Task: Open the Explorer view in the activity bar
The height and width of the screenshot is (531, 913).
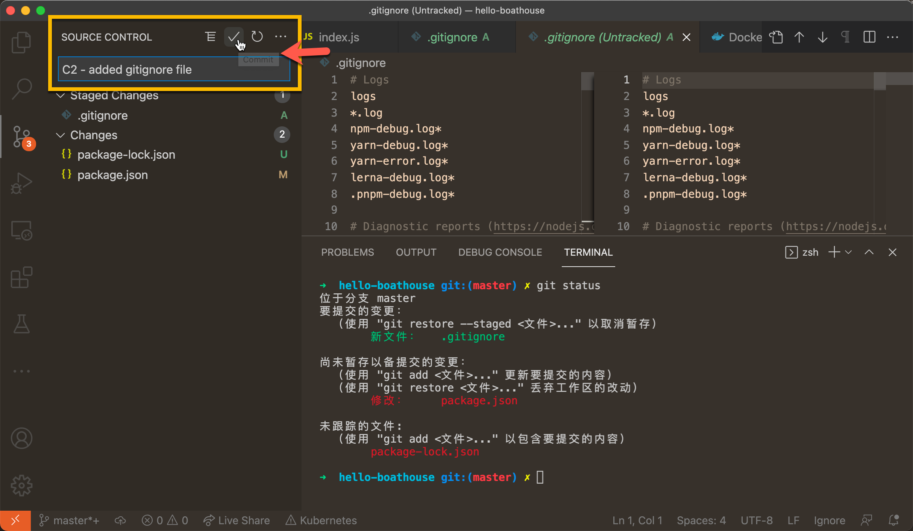Action: pos(21,42)
